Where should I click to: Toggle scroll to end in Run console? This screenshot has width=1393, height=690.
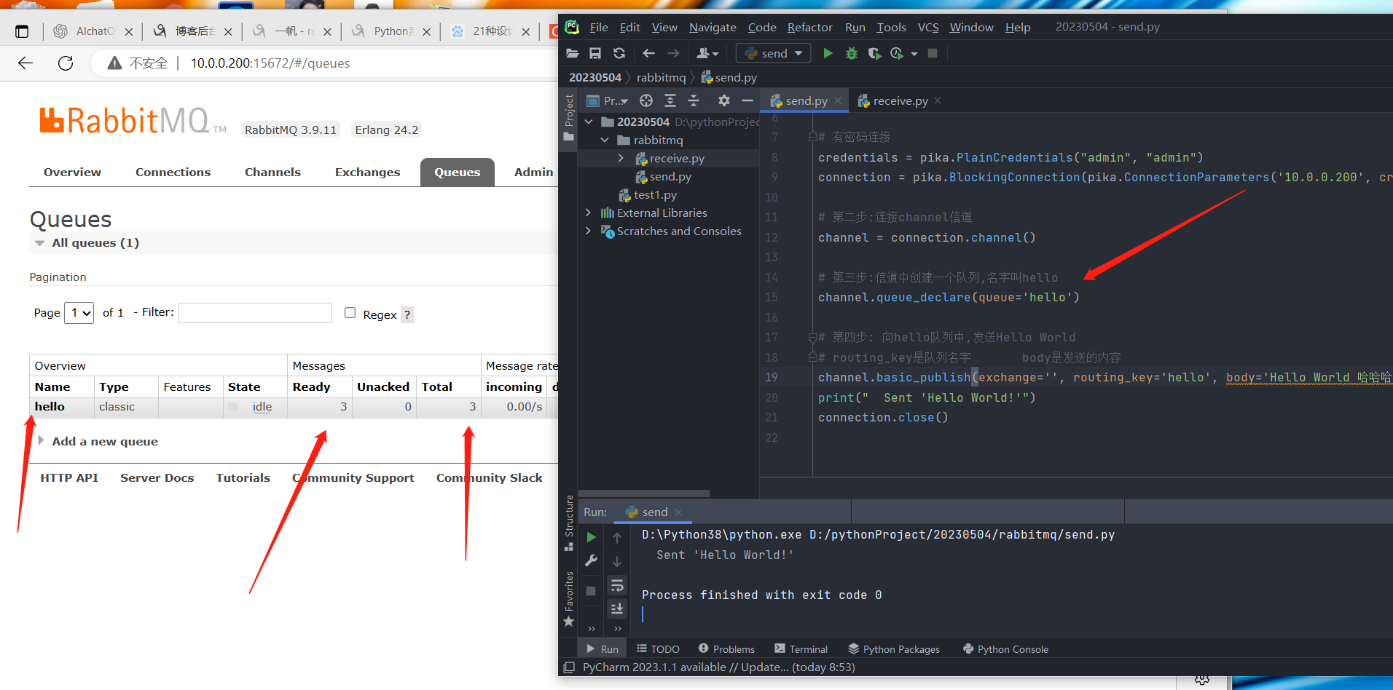point(617,608)
